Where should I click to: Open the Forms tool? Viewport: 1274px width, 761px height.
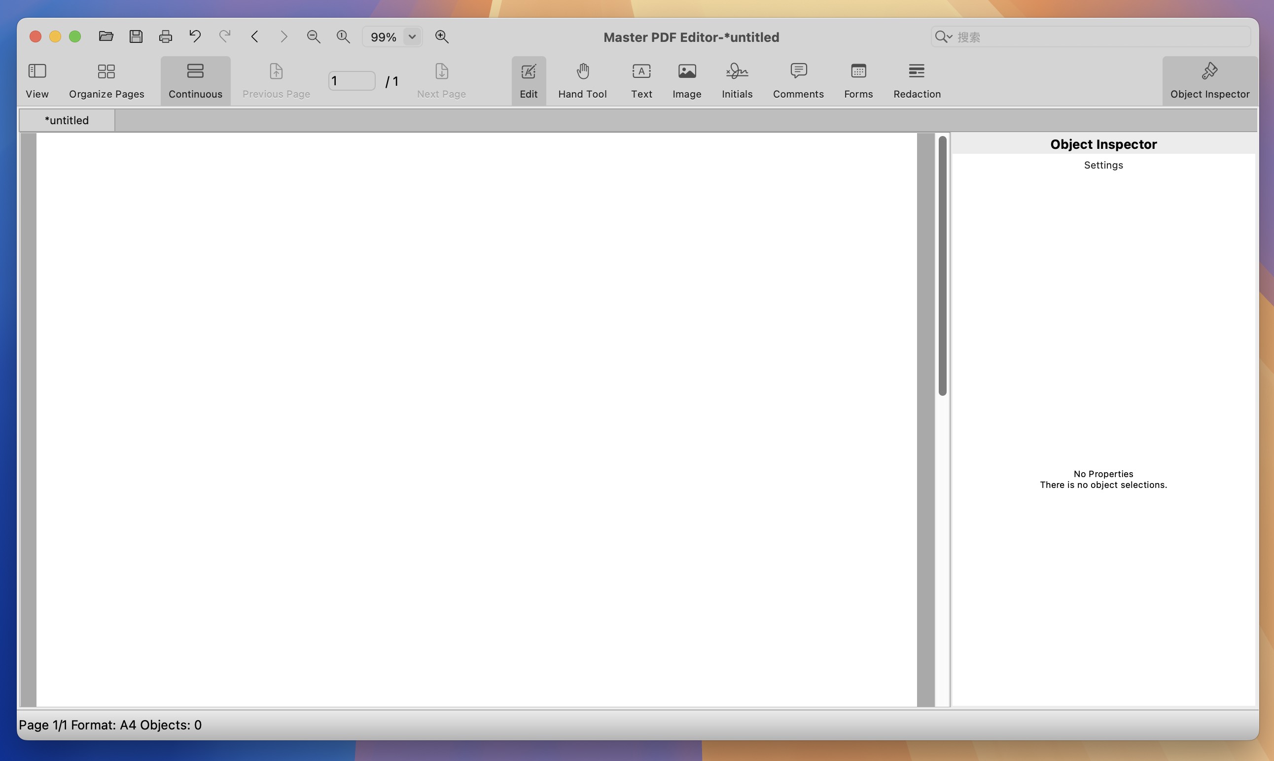click(x=857, y=80)
